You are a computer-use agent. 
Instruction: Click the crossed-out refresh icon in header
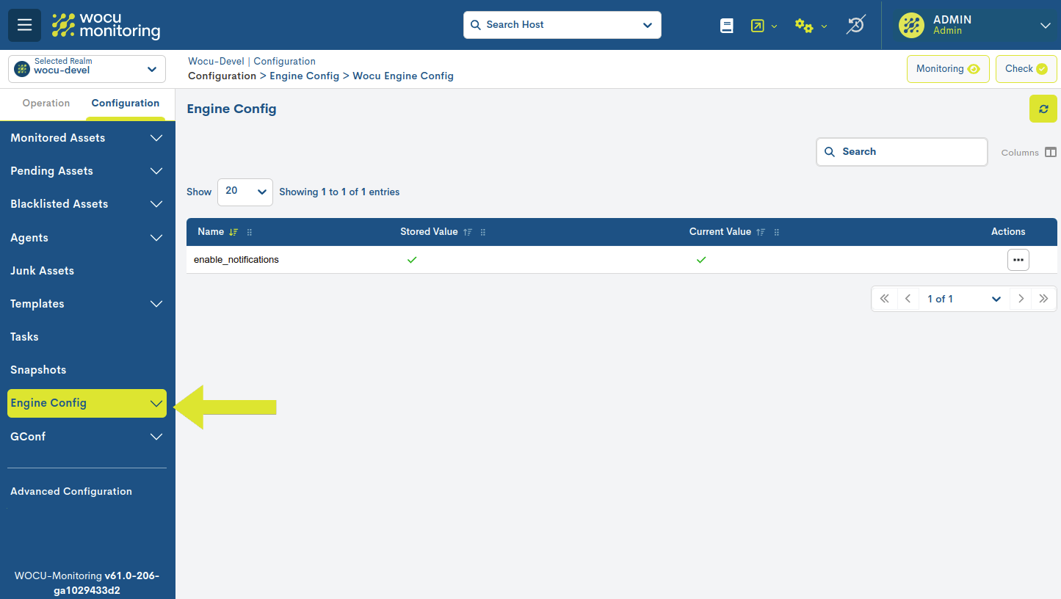pyautogui.click(x=855, y=25)
